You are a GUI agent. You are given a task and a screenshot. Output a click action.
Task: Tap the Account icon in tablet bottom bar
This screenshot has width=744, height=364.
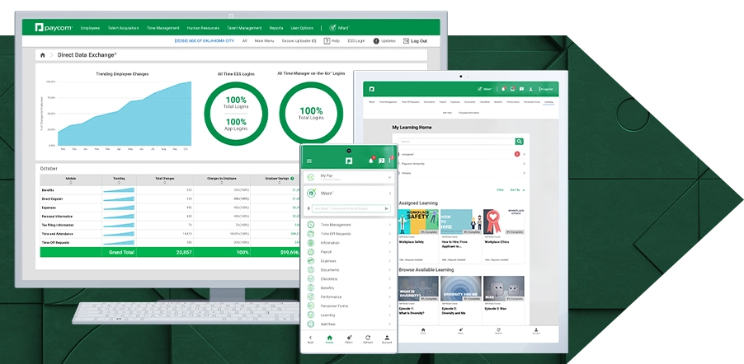(x=535, y=330)
